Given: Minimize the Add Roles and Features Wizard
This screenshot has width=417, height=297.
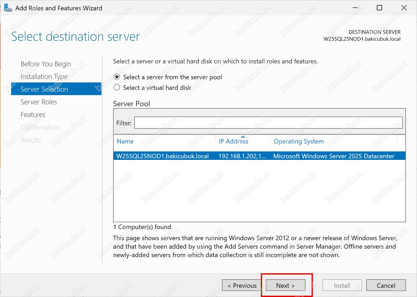Looking at the screenshot, I should (355, 8).
